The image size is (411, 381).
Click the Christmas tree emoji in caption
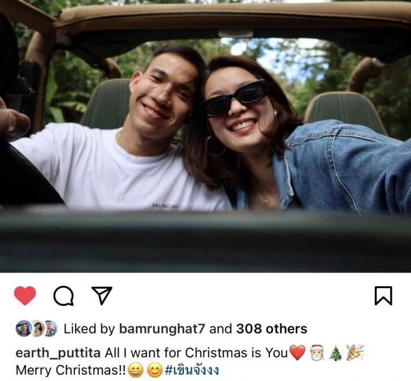click(x=335, y=353)
